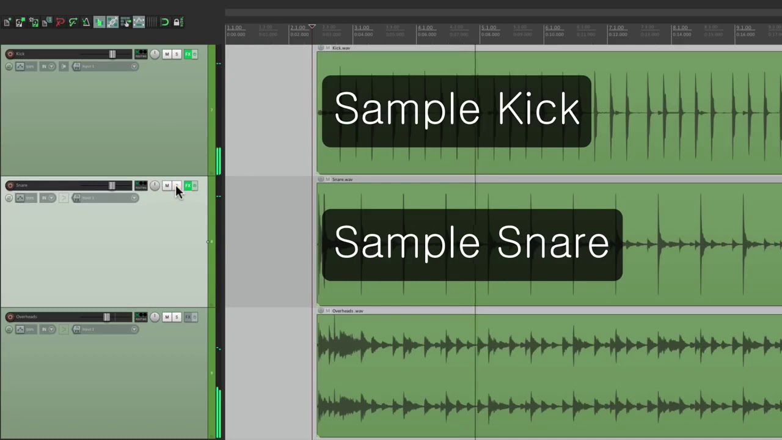
Task: Toggle item grouping in the toolbar
Action: pyautogui.click(x=112, y=22)
